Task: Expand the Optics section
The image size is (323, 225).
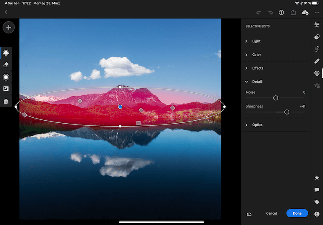Action: click(x=275, y=125)
